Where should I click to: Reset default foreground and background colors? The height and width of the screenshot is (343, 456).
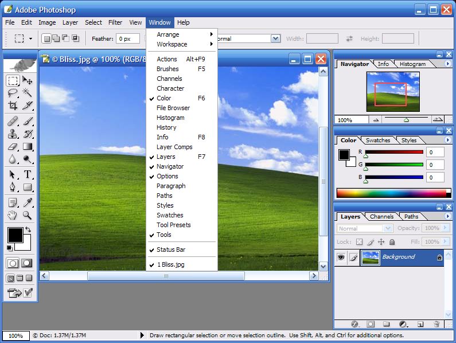10,248
